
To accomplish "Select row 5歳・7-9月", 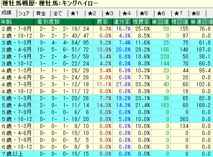I will pyautogui.click(x=106, y=112).
